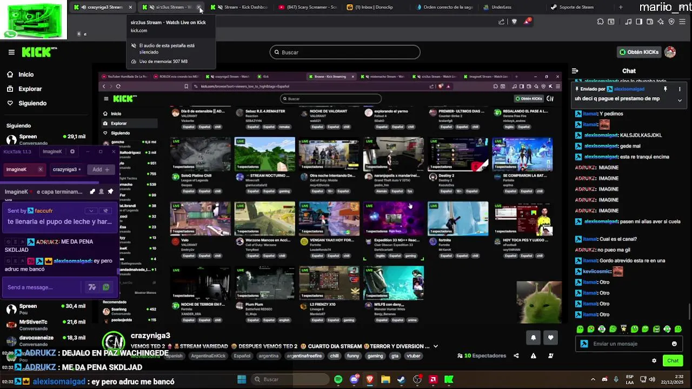Open the user profile avatar menu
The width and height of the screenshot is (692, 389).
click(x=670, y=52)
